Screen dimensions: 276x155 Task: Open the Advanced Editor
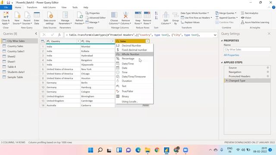coord(96,18)
